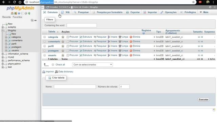This screenshot has width=217, height=122.
Task: Switch to the Exportar tab
Action: (x=133, y=12)
